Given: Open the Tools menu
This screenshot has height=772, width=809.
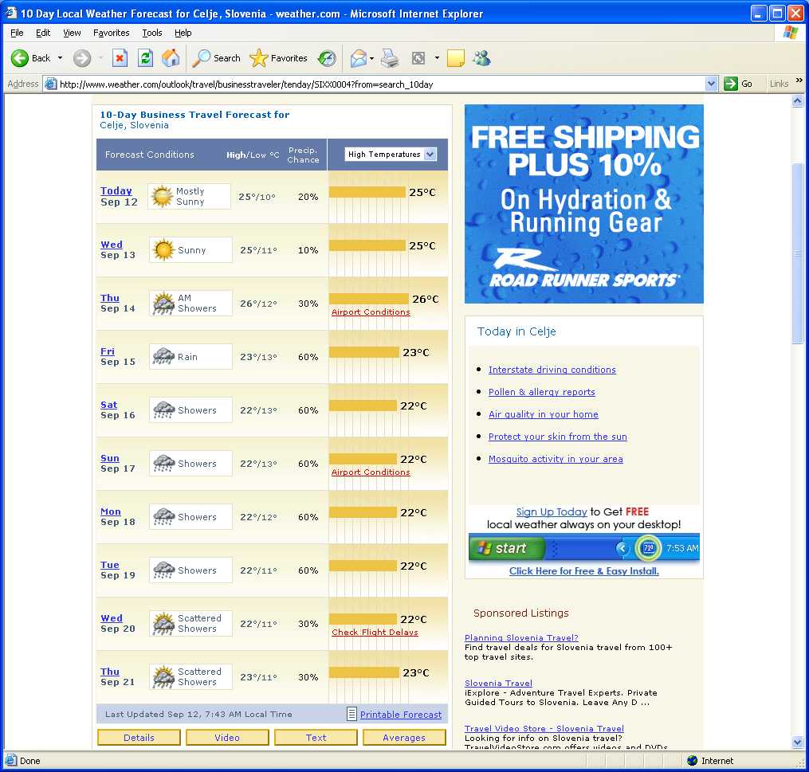Looking at the screenshot, I should click(x=152, y=33).
